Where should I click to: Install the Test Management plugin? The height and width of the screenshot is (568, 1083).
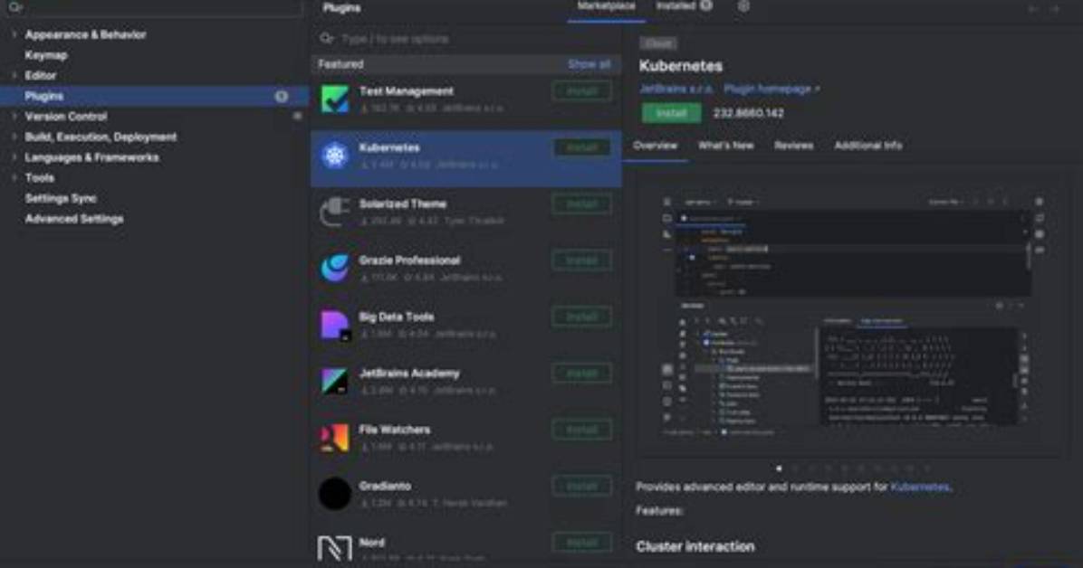[581, 91]
